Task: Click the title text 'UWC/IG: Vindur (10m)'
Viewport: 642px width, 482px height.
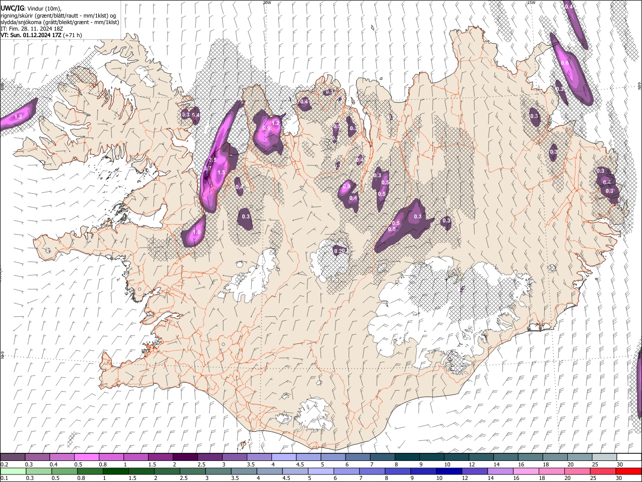Action: (31, 8)
